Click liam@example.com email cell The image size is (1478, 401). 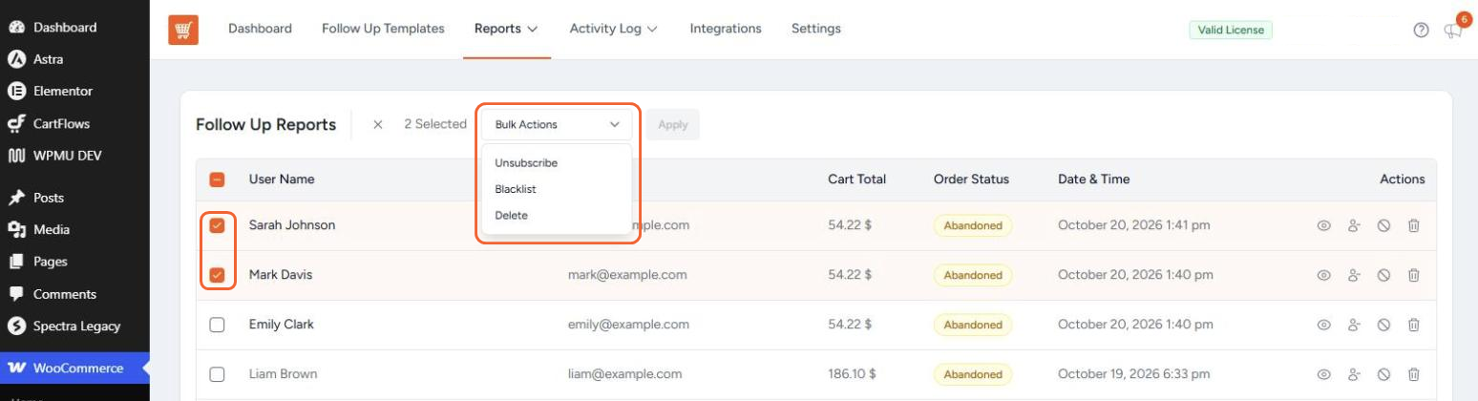click(x=624, y=374)
